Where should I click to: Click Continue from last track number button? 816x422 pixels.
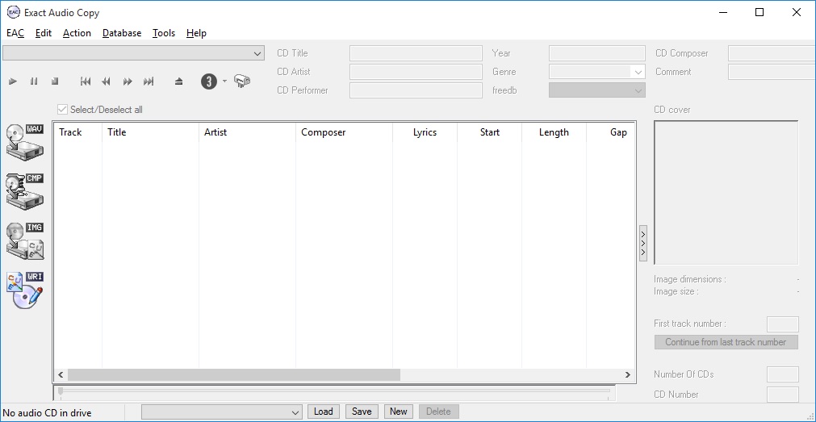(726, 342)
